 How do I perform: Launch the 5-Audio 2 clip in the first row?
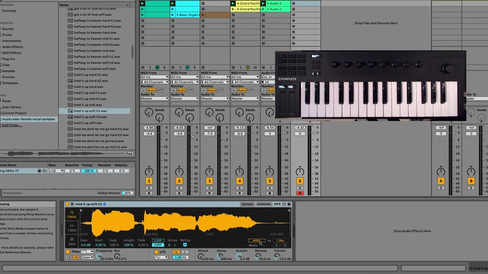[263, 3]
